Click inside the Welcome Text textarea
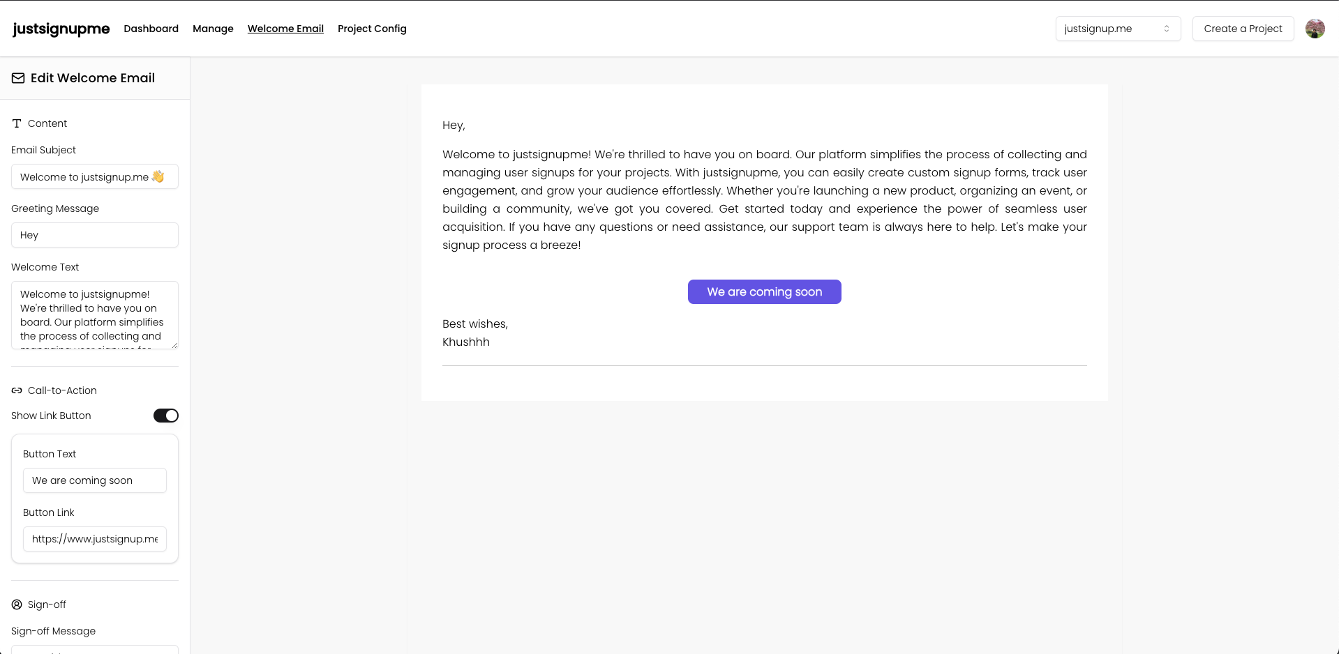Viewport: 1339px width, 654px height. 95,315
